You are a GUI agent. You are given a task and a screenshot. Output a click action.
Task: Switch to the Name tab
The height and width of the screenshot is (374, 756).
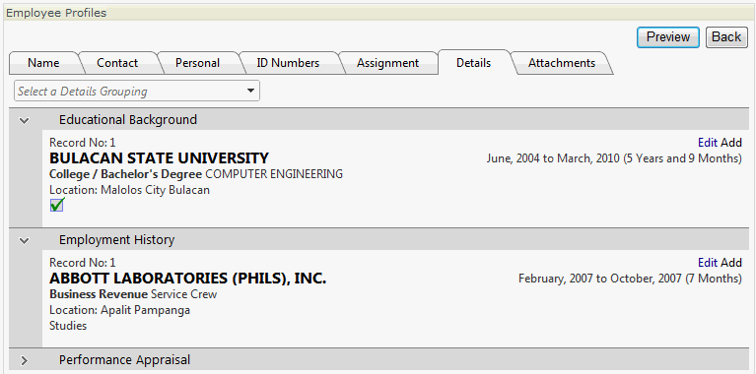[x=43, y=63]
